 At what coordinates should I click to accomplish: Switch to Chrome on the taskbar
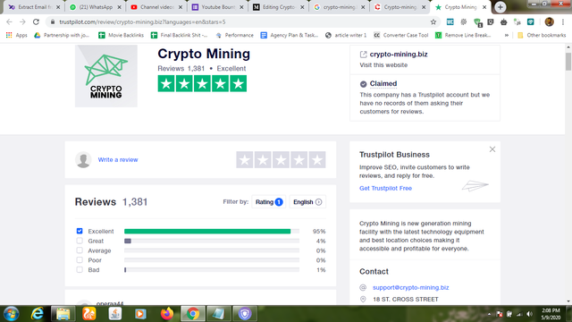(193, 314)
